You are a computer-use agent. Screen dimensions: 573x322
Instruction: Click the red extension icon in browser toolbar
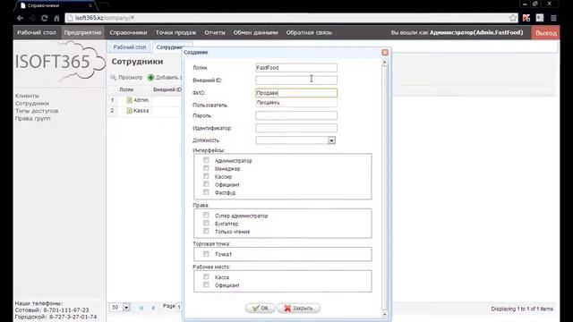pos(526,18)
